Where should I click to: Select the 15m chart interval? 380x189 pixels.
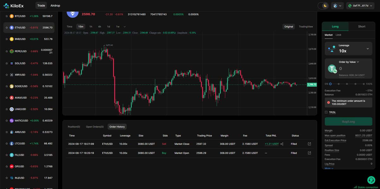(x=81, y=27)
